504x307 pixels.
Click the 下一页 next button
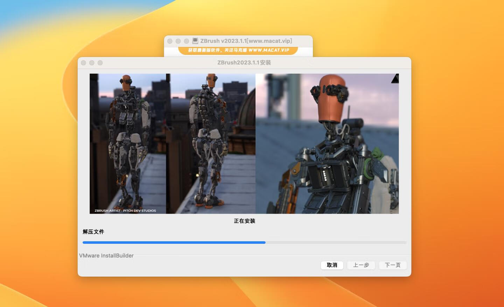point(393,265)
